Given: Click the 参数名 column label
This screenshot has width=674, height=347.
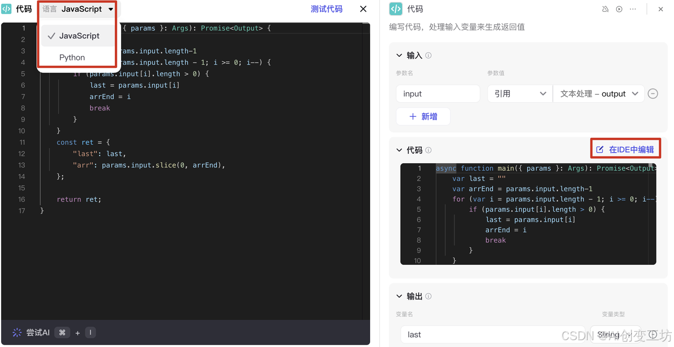Looking at the screenshot, I should (404, 73).
